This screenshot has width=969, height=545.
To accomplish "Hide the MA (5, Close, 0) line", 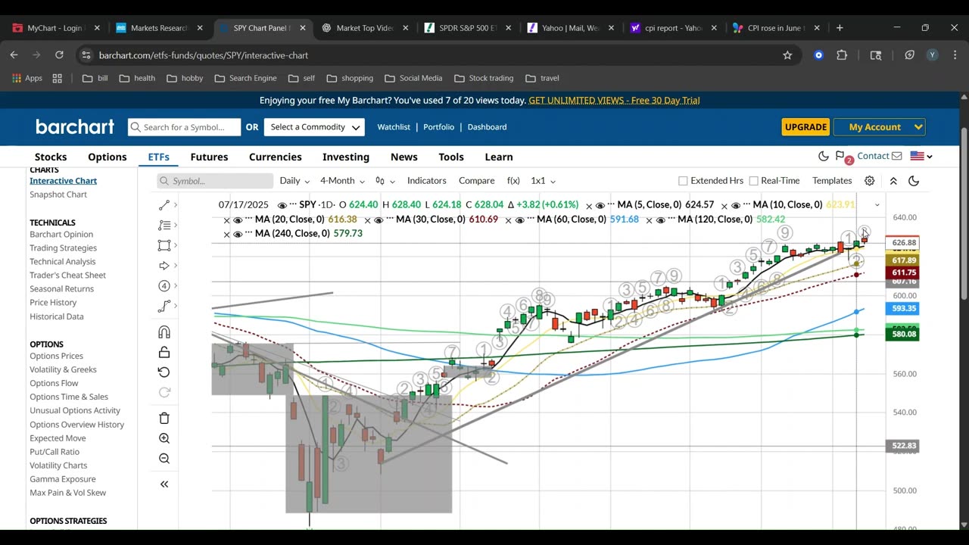I will [600, 205].
